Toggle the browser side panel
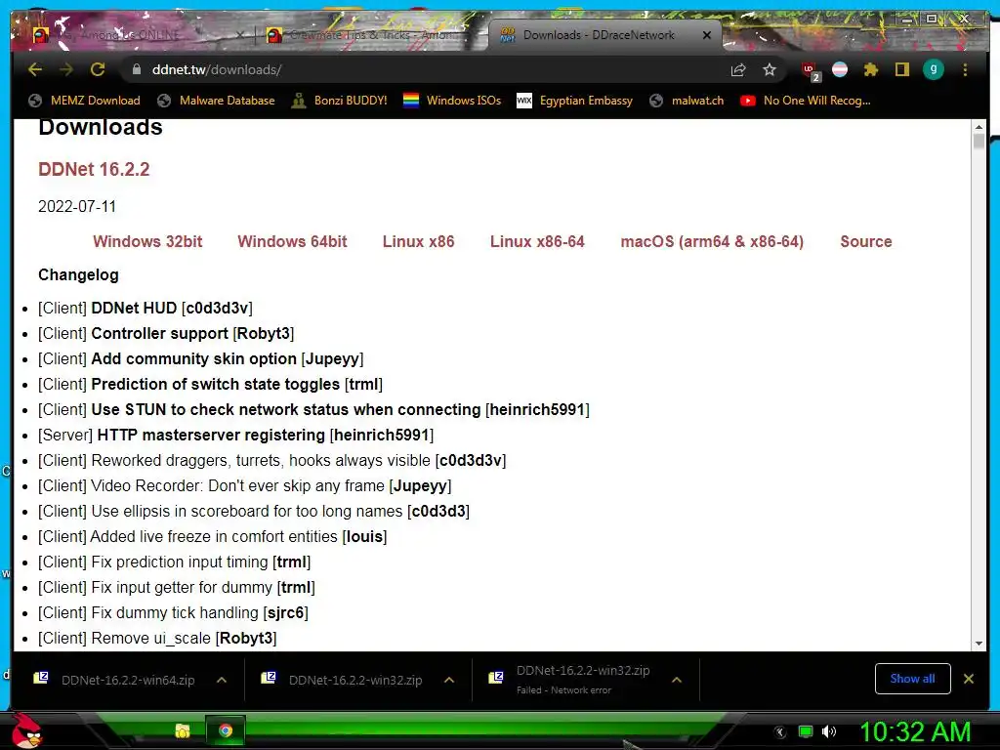Image resolution: width=1000 pixels, height=750 pixels. [x=901, y=69]
